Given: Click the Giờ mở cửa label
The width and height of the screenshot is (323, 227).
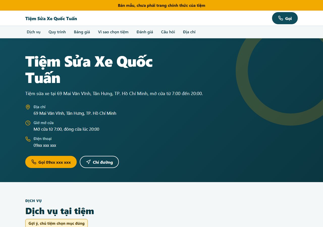Looking at the screenshot, I should click(x=44, y=123).
